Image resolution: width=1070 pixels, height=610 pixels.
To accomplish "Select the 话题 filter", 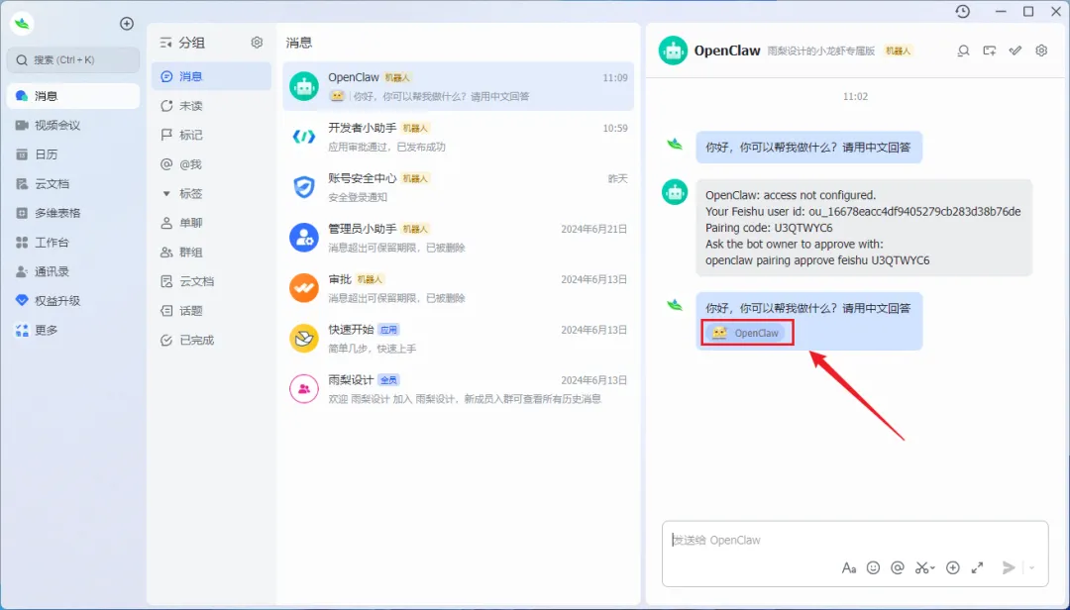I will click(x=212, y=311).
